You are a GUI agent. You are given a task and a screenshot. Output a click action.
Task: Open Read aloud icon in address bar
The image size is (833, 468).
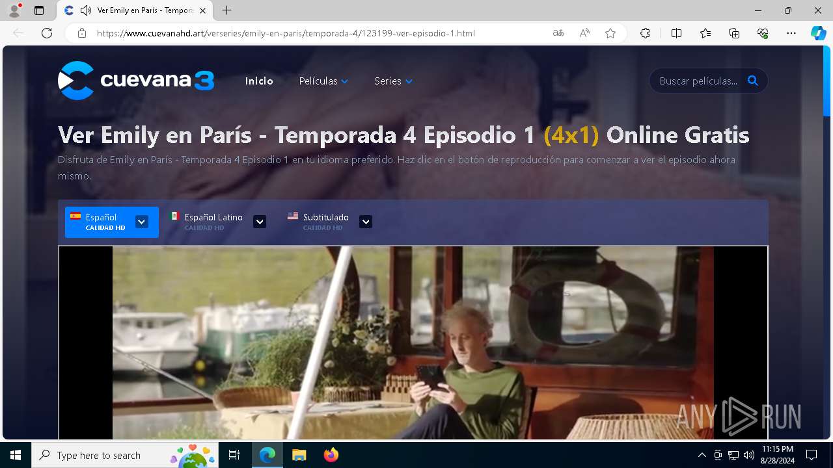tap(584, 33)
